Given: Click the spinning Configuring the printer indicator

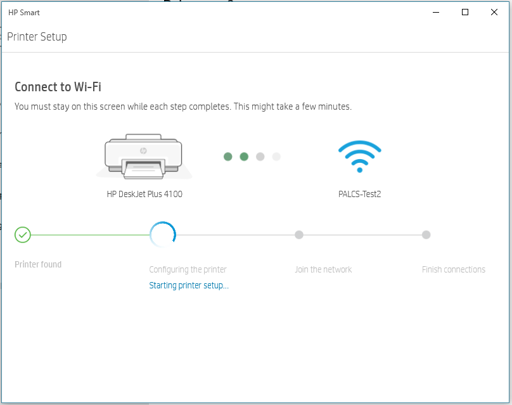Looking at the screenshot, I should [x=163, y=235].
